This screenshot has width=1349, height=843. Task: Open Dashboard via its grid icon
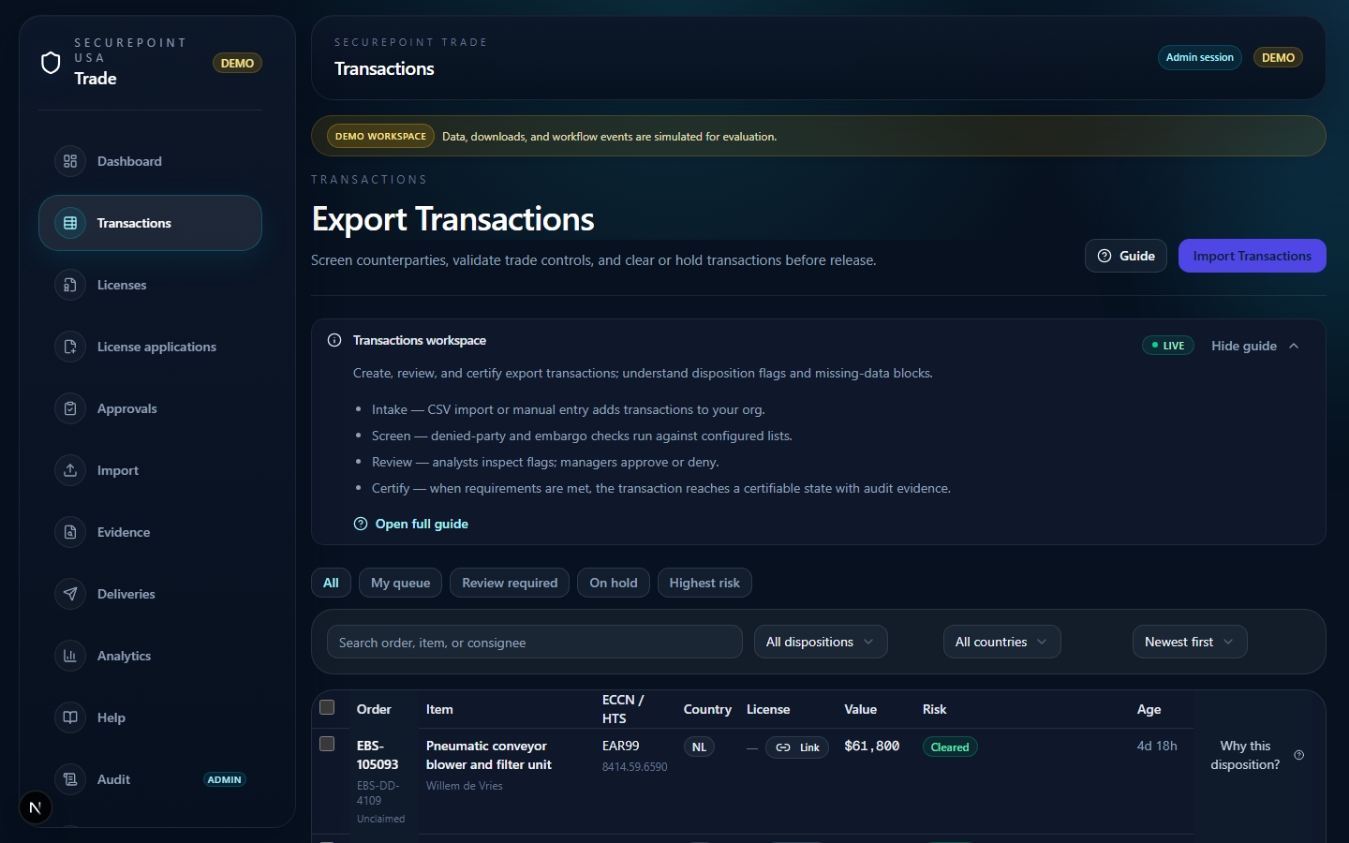[70, 161]
